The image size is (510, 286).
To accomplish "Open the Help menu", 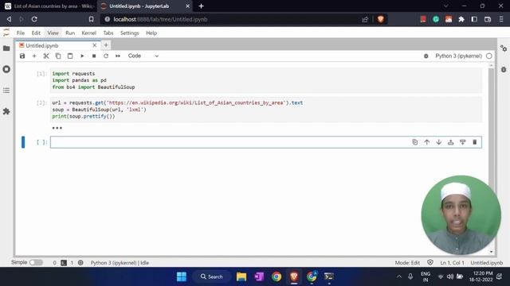I will (x=151, y=33).
